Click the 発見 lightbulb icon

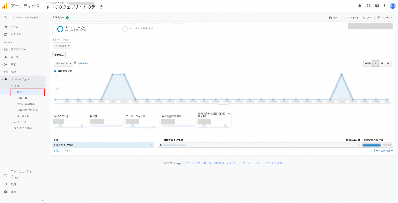click(x=6, y=184)
